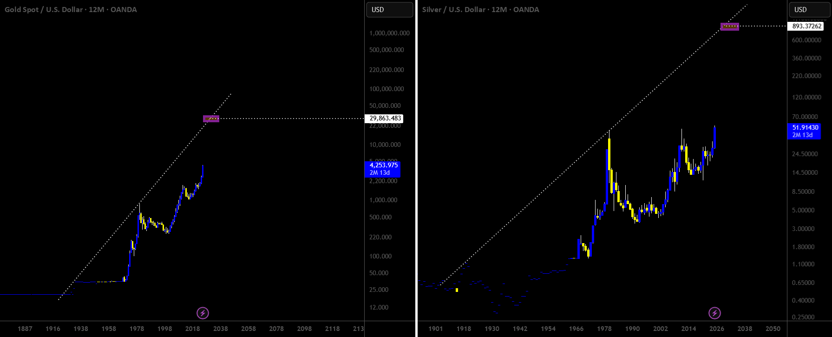Open the USD currency selector on the gold chart

389,10
